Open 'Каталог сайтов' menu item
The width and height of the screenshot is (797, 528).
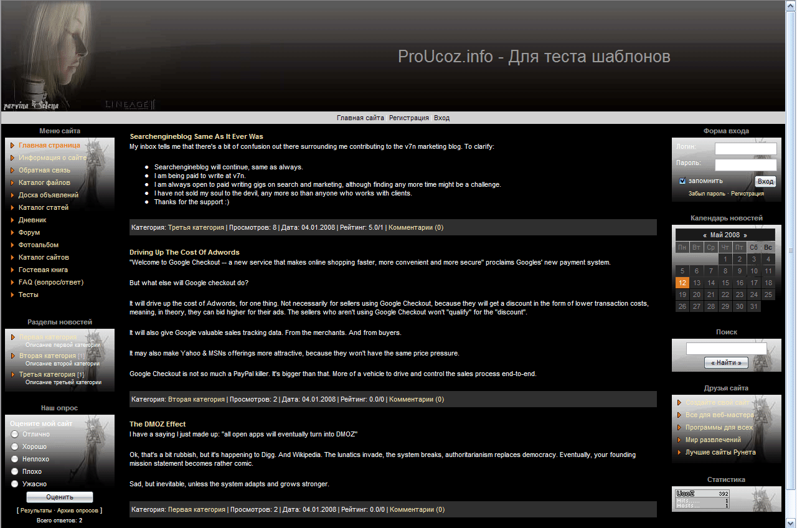coord(44,257)
